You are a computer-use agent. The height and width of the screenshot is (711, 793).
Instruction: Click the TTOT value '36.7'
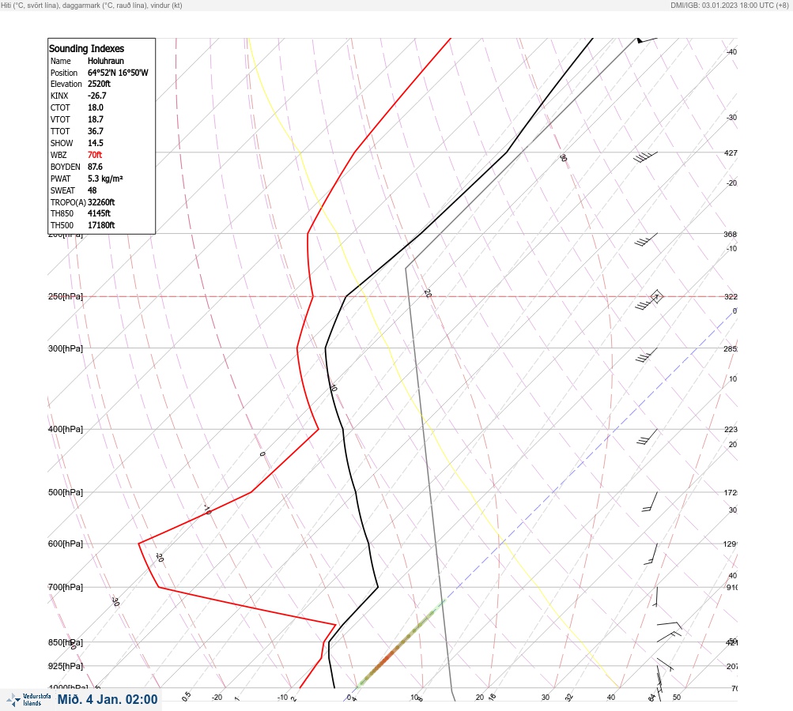pyautogui.click(x=95, y=131)
